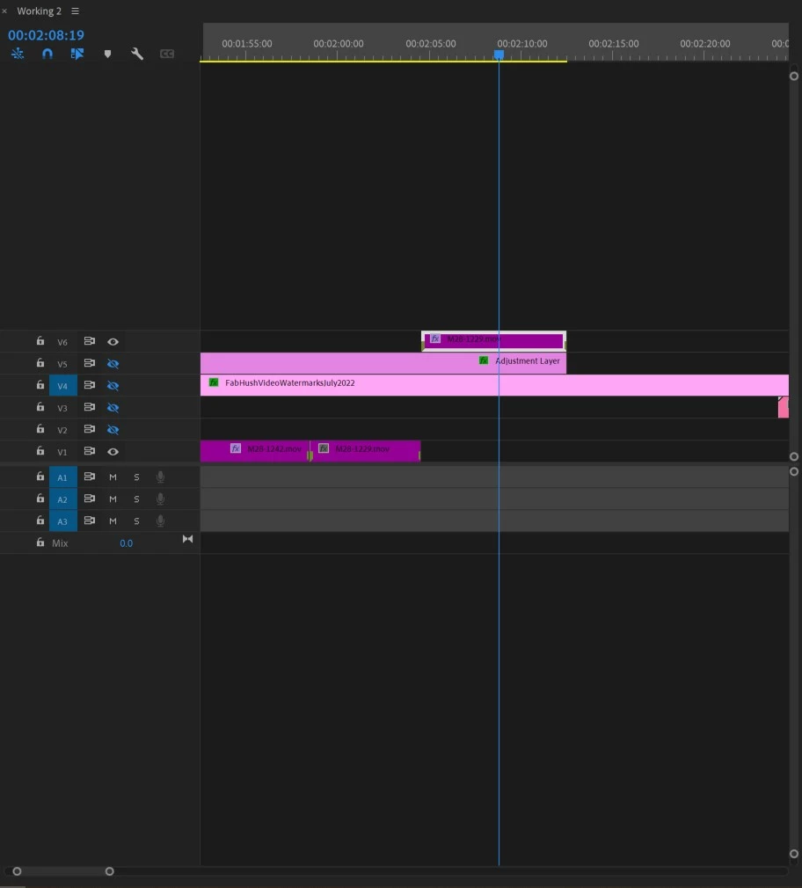
Task: Solo track A2
Action: click(136, 499)
